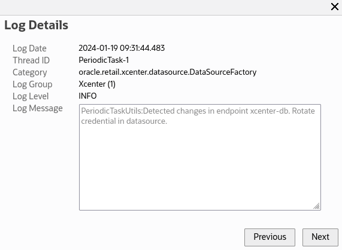Click the 'credential in datasource.' message line

(x=124, y=121)
